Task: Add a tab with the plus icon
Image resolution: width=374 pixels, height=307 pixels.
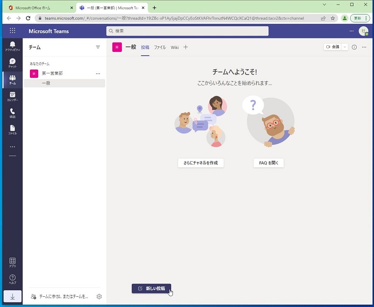Action: [x=186, y=47]
